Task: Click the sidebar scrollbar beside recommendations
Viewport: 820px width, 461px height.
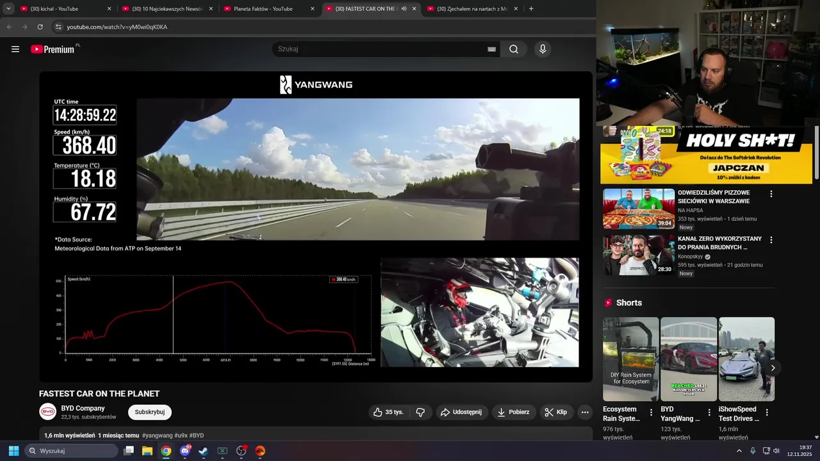Action: [817, 154]
